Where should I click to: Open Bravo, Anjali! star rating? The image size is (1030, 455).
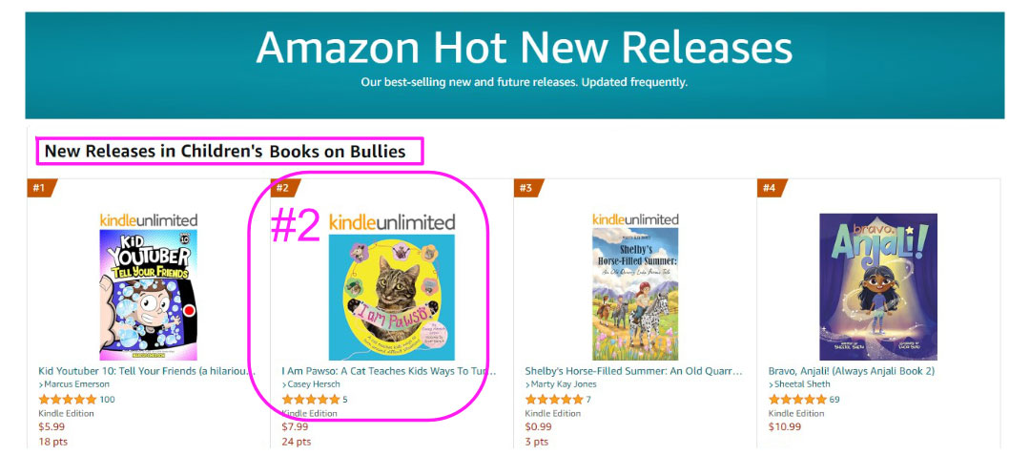point(797,399)
